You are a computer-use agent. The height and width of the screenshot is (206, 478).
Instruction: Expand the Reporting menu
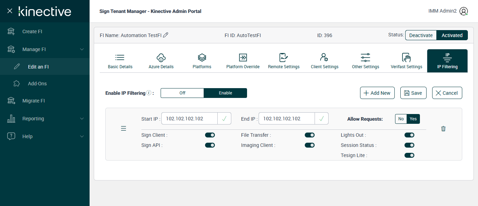point(82,119)
